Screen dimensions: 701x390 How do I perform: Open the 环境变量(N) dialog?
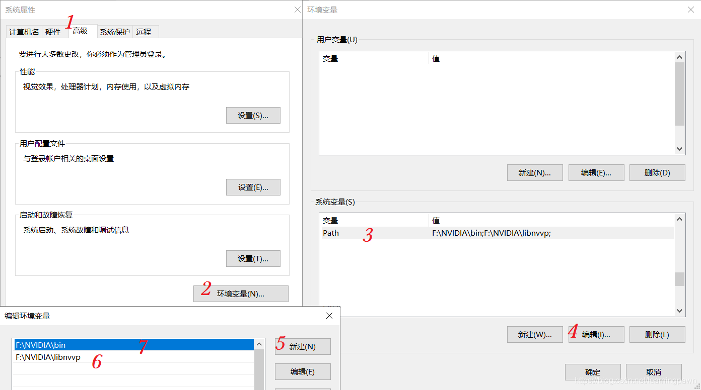pyautogui.click(x=241, y=294)
